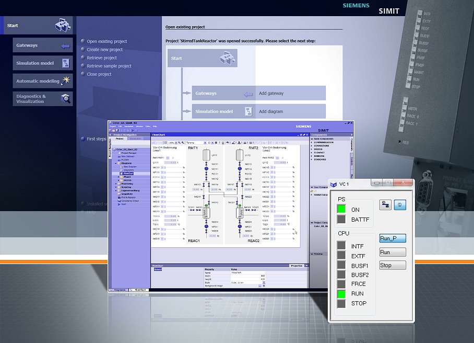The image size is (474, 343).
Task: Click the Properties tab in lower panel
Action: point(297,266)
